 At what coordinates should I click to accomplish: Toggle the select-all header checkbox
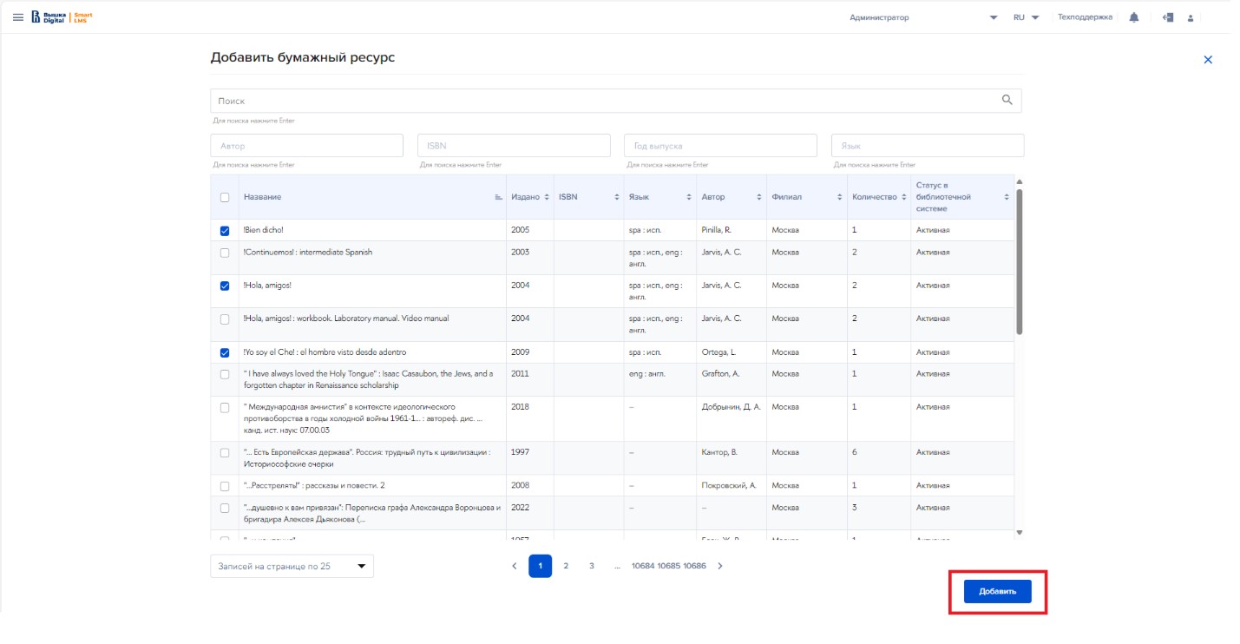coord(225,198)
